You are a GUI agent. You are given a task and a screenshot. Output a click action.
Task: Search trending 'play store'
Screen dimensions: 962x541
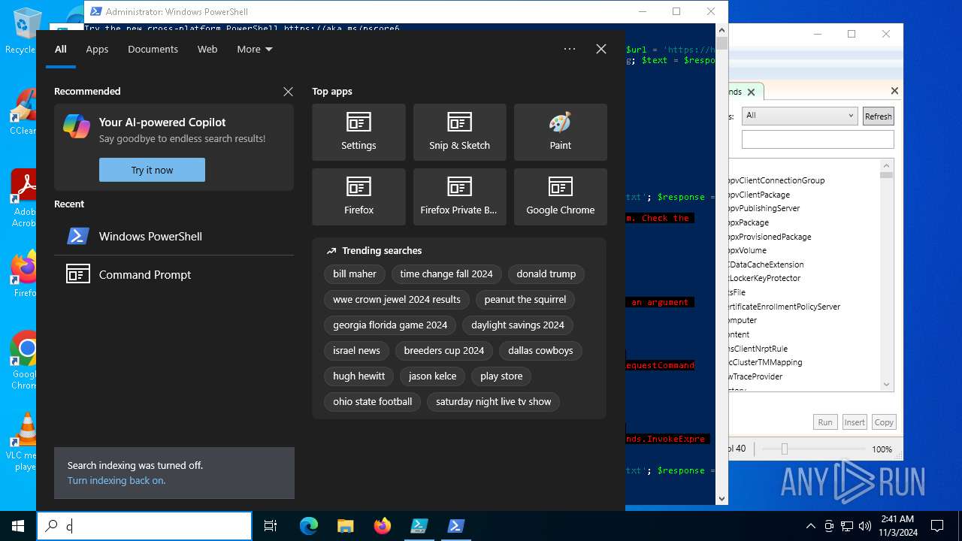pos(501,376)
